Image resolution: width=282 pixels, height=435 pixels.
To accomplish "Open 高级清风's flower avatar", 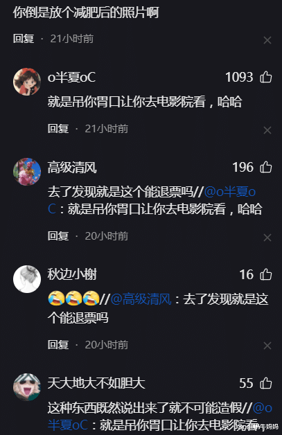I will [27, 172].
